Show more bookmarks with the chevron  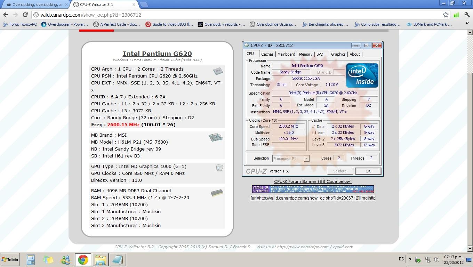(467, 24)
